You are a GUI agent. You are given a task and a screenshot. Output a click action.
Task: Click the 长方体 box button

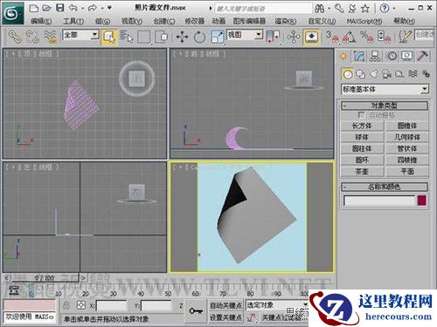tap(362, 126)
